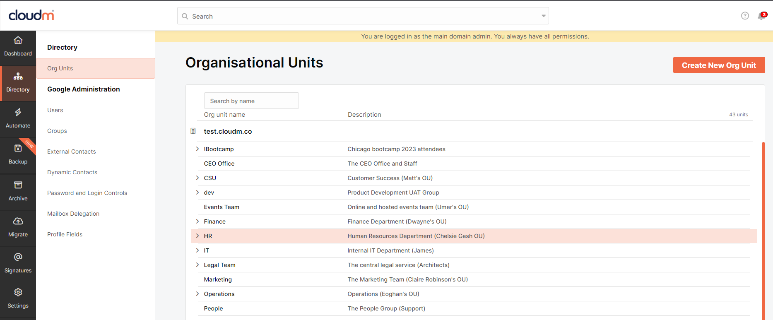Click 'Internal IT Department (James)' description
The width and height of the screenshot is (773, 320).
(391, 250)
